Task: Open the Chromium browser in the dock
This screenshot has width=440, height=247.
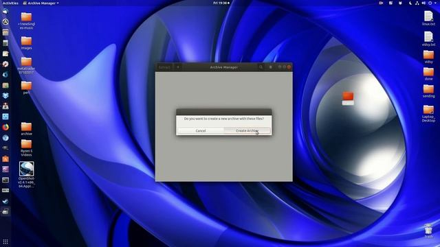Action: tap(5, 138)
